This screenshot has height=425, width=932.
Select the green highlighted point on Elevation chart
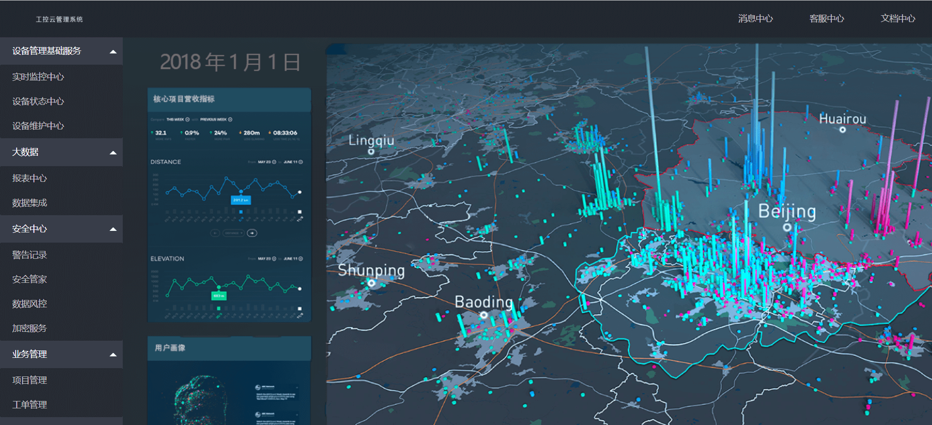219,287
